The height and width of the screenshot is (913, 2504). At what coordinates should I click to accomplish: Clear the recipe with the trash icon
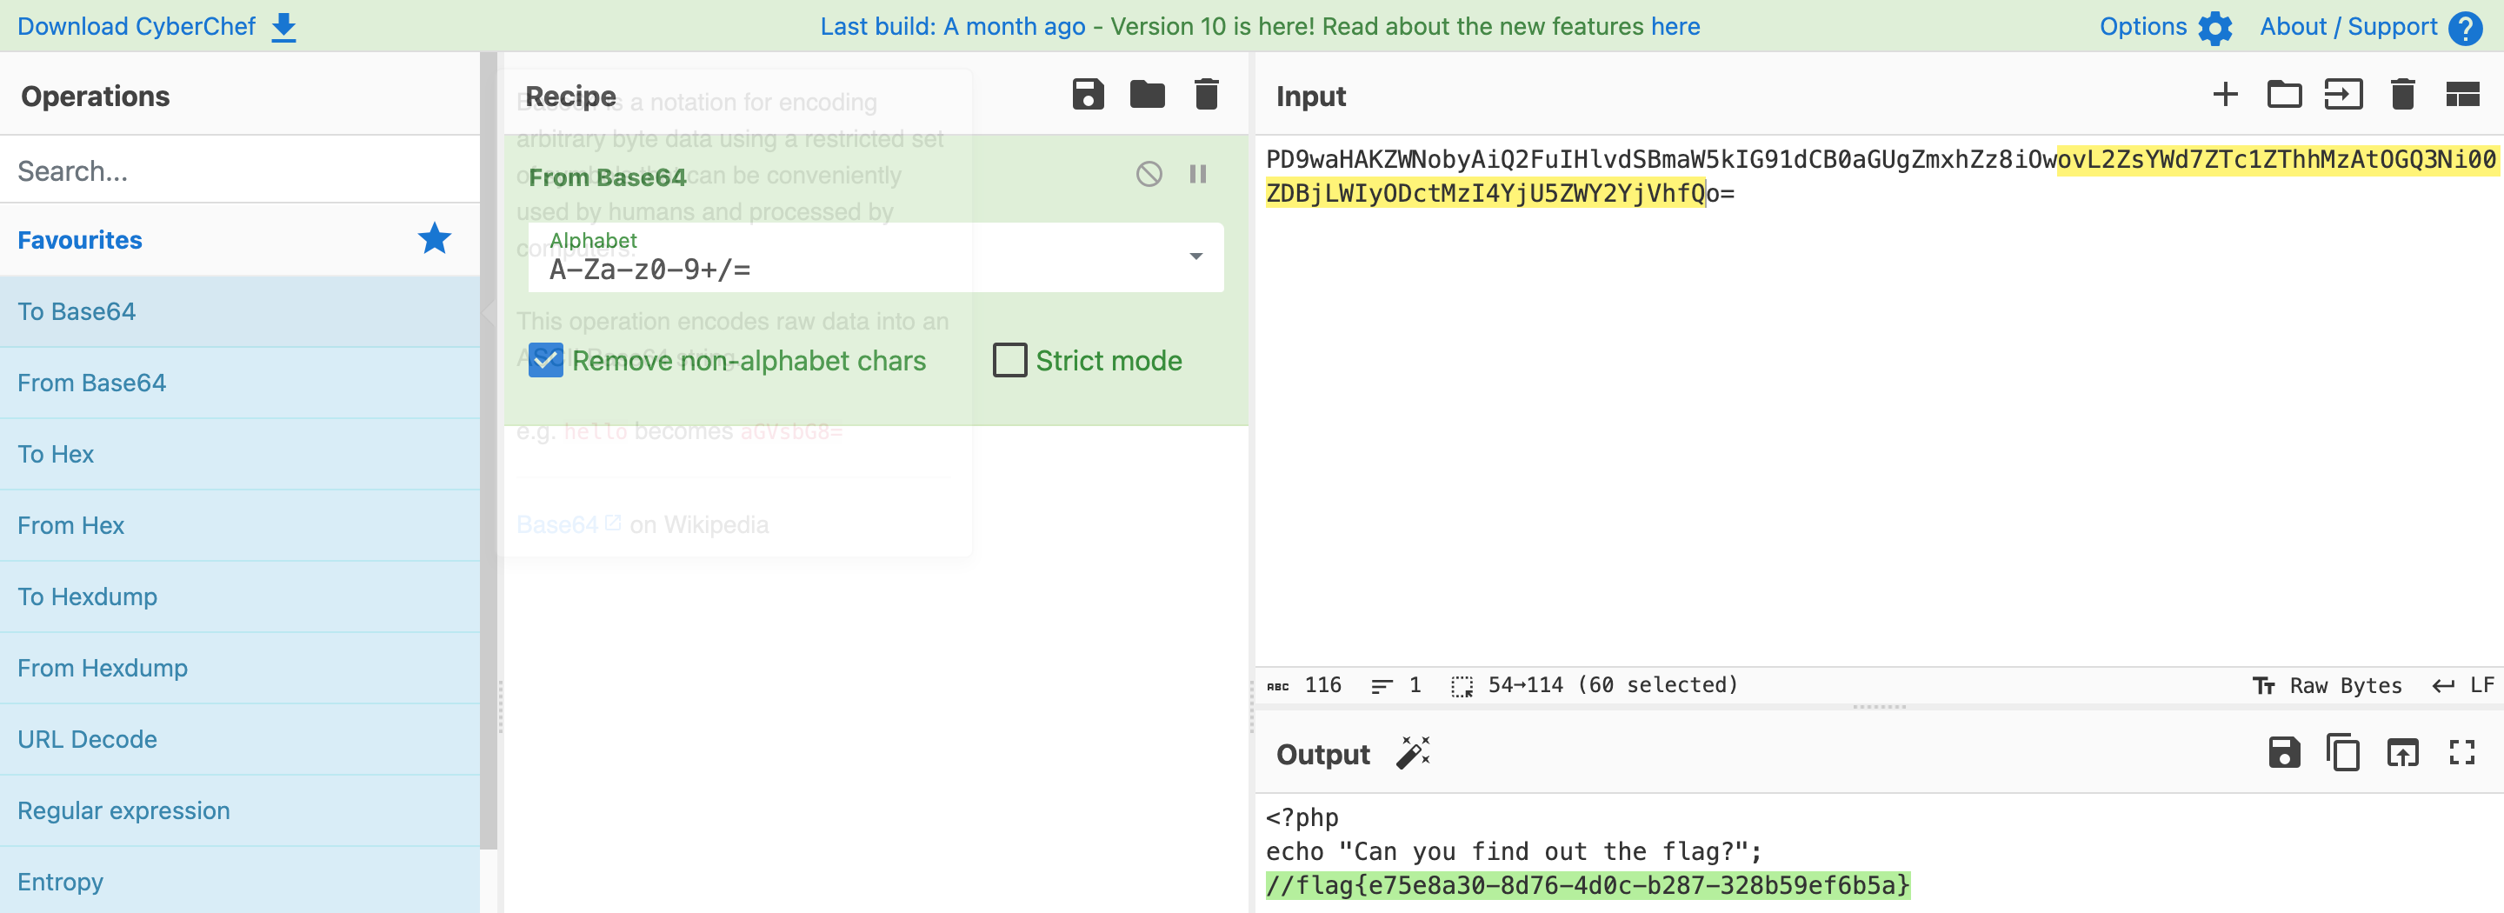[x=1206, y=94]
